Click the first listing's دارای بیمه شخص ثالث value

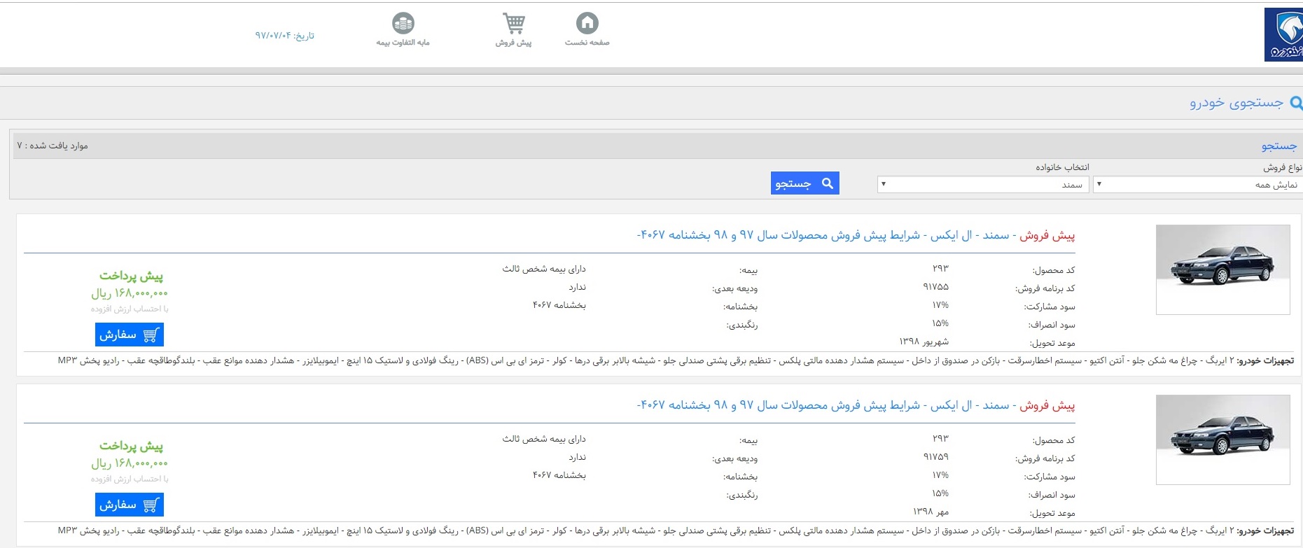[544, 269]
